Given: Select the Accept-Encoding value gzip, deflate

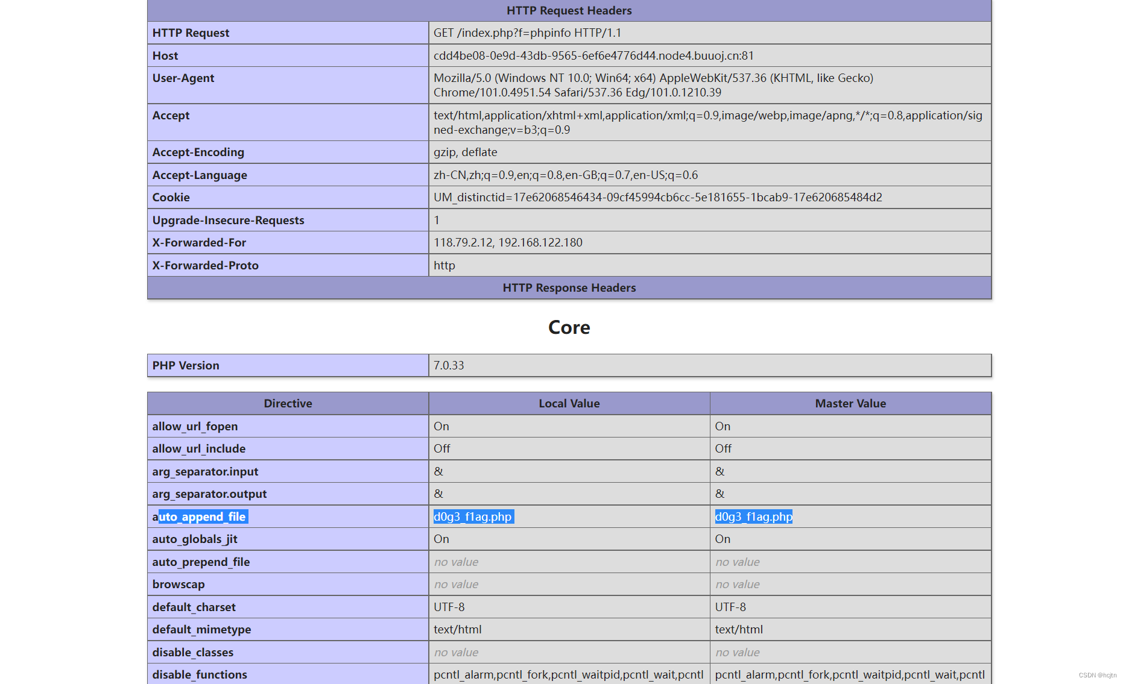Looking at the screenshot, I should click(464, 152).
